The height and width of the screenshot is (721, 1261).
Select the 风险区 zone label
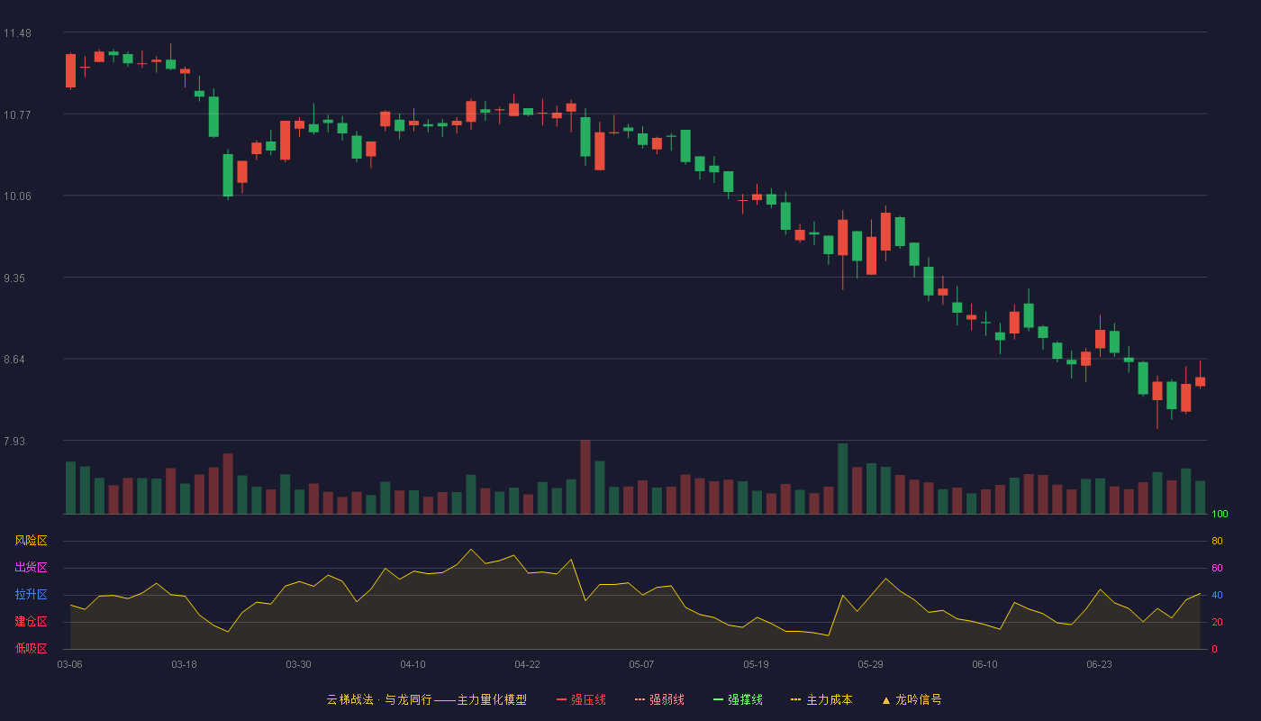[x=31, y=541]
